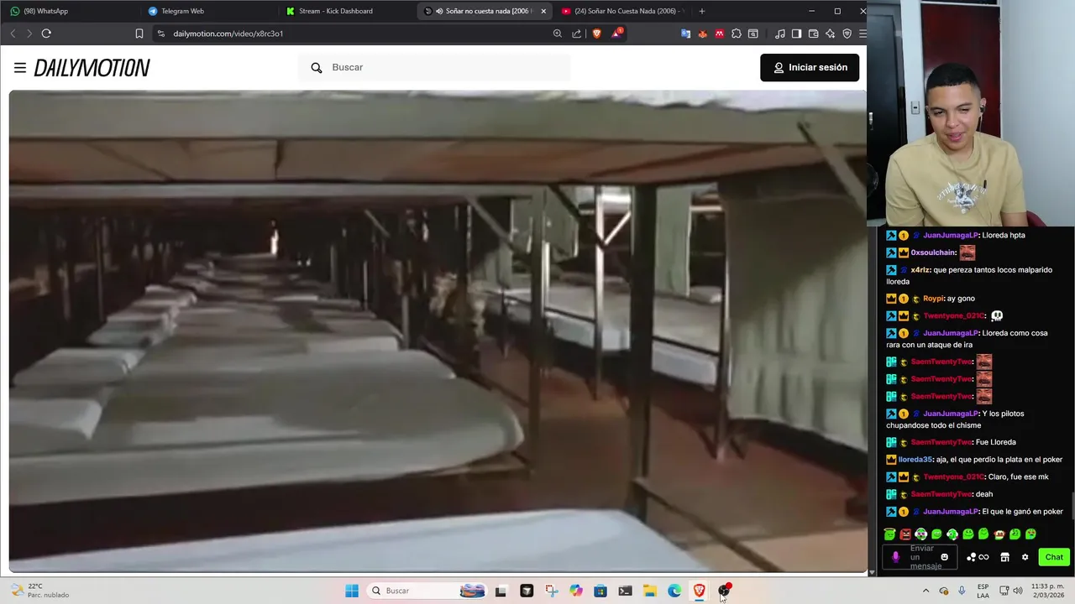The height and width of the screenshot is (604, 1075).
Task: Open the extensions puzzle menu
Action: coord(737,34)
